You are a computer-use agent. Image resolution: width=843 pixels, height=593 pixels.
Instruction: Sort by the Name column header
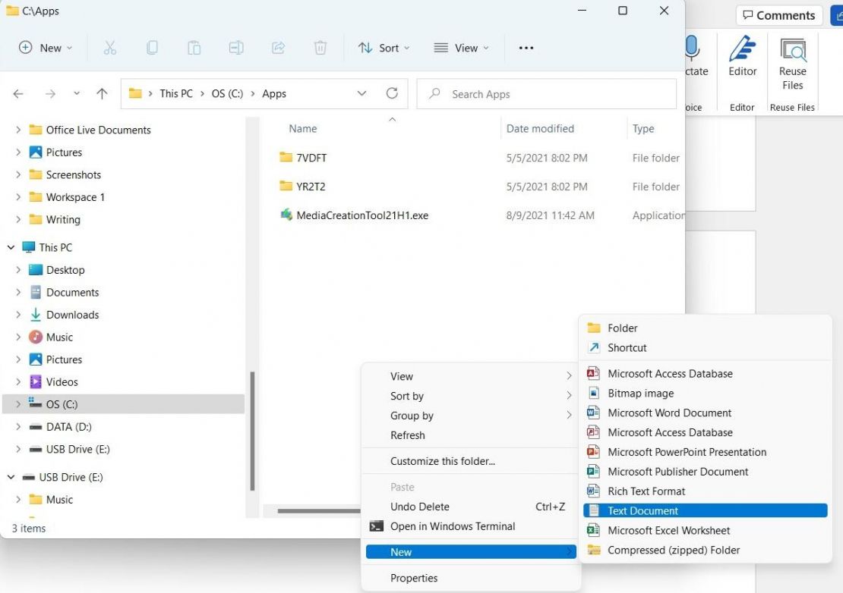pos(303,128)
